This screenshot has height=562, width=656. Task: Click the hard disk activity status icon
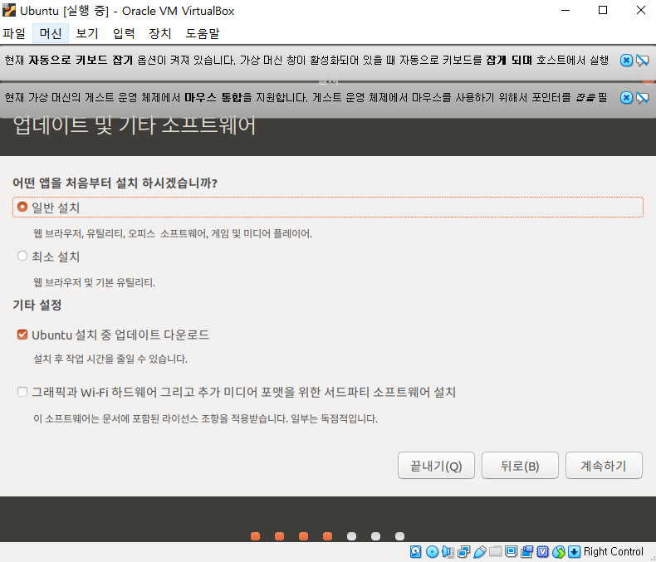coord(415,552)
